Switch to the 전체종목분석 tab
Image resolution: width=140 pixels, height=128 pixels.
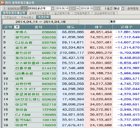82,13
